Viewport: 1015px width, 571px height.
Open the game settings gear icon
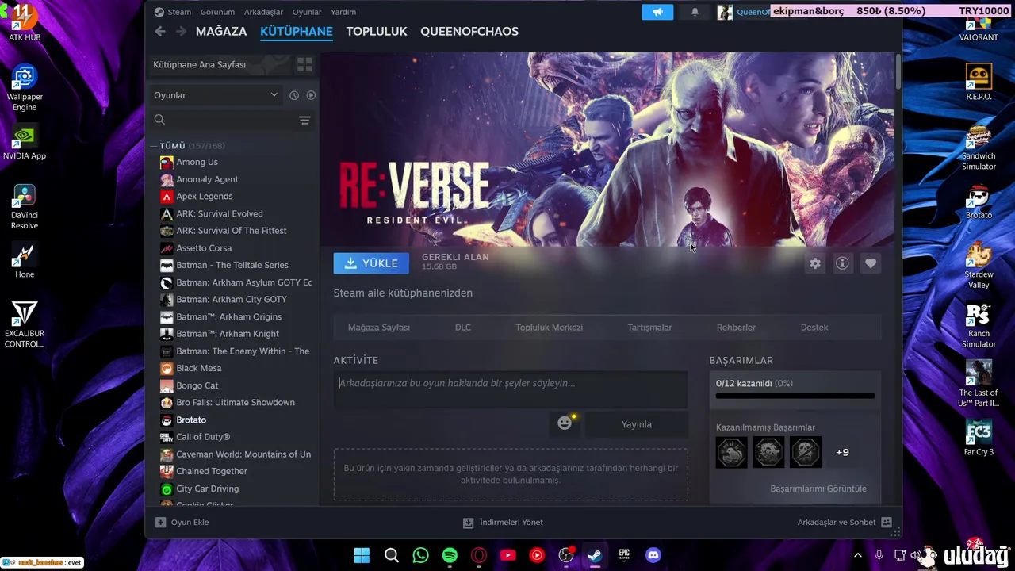pyautogui.click(x=815, y=263)
